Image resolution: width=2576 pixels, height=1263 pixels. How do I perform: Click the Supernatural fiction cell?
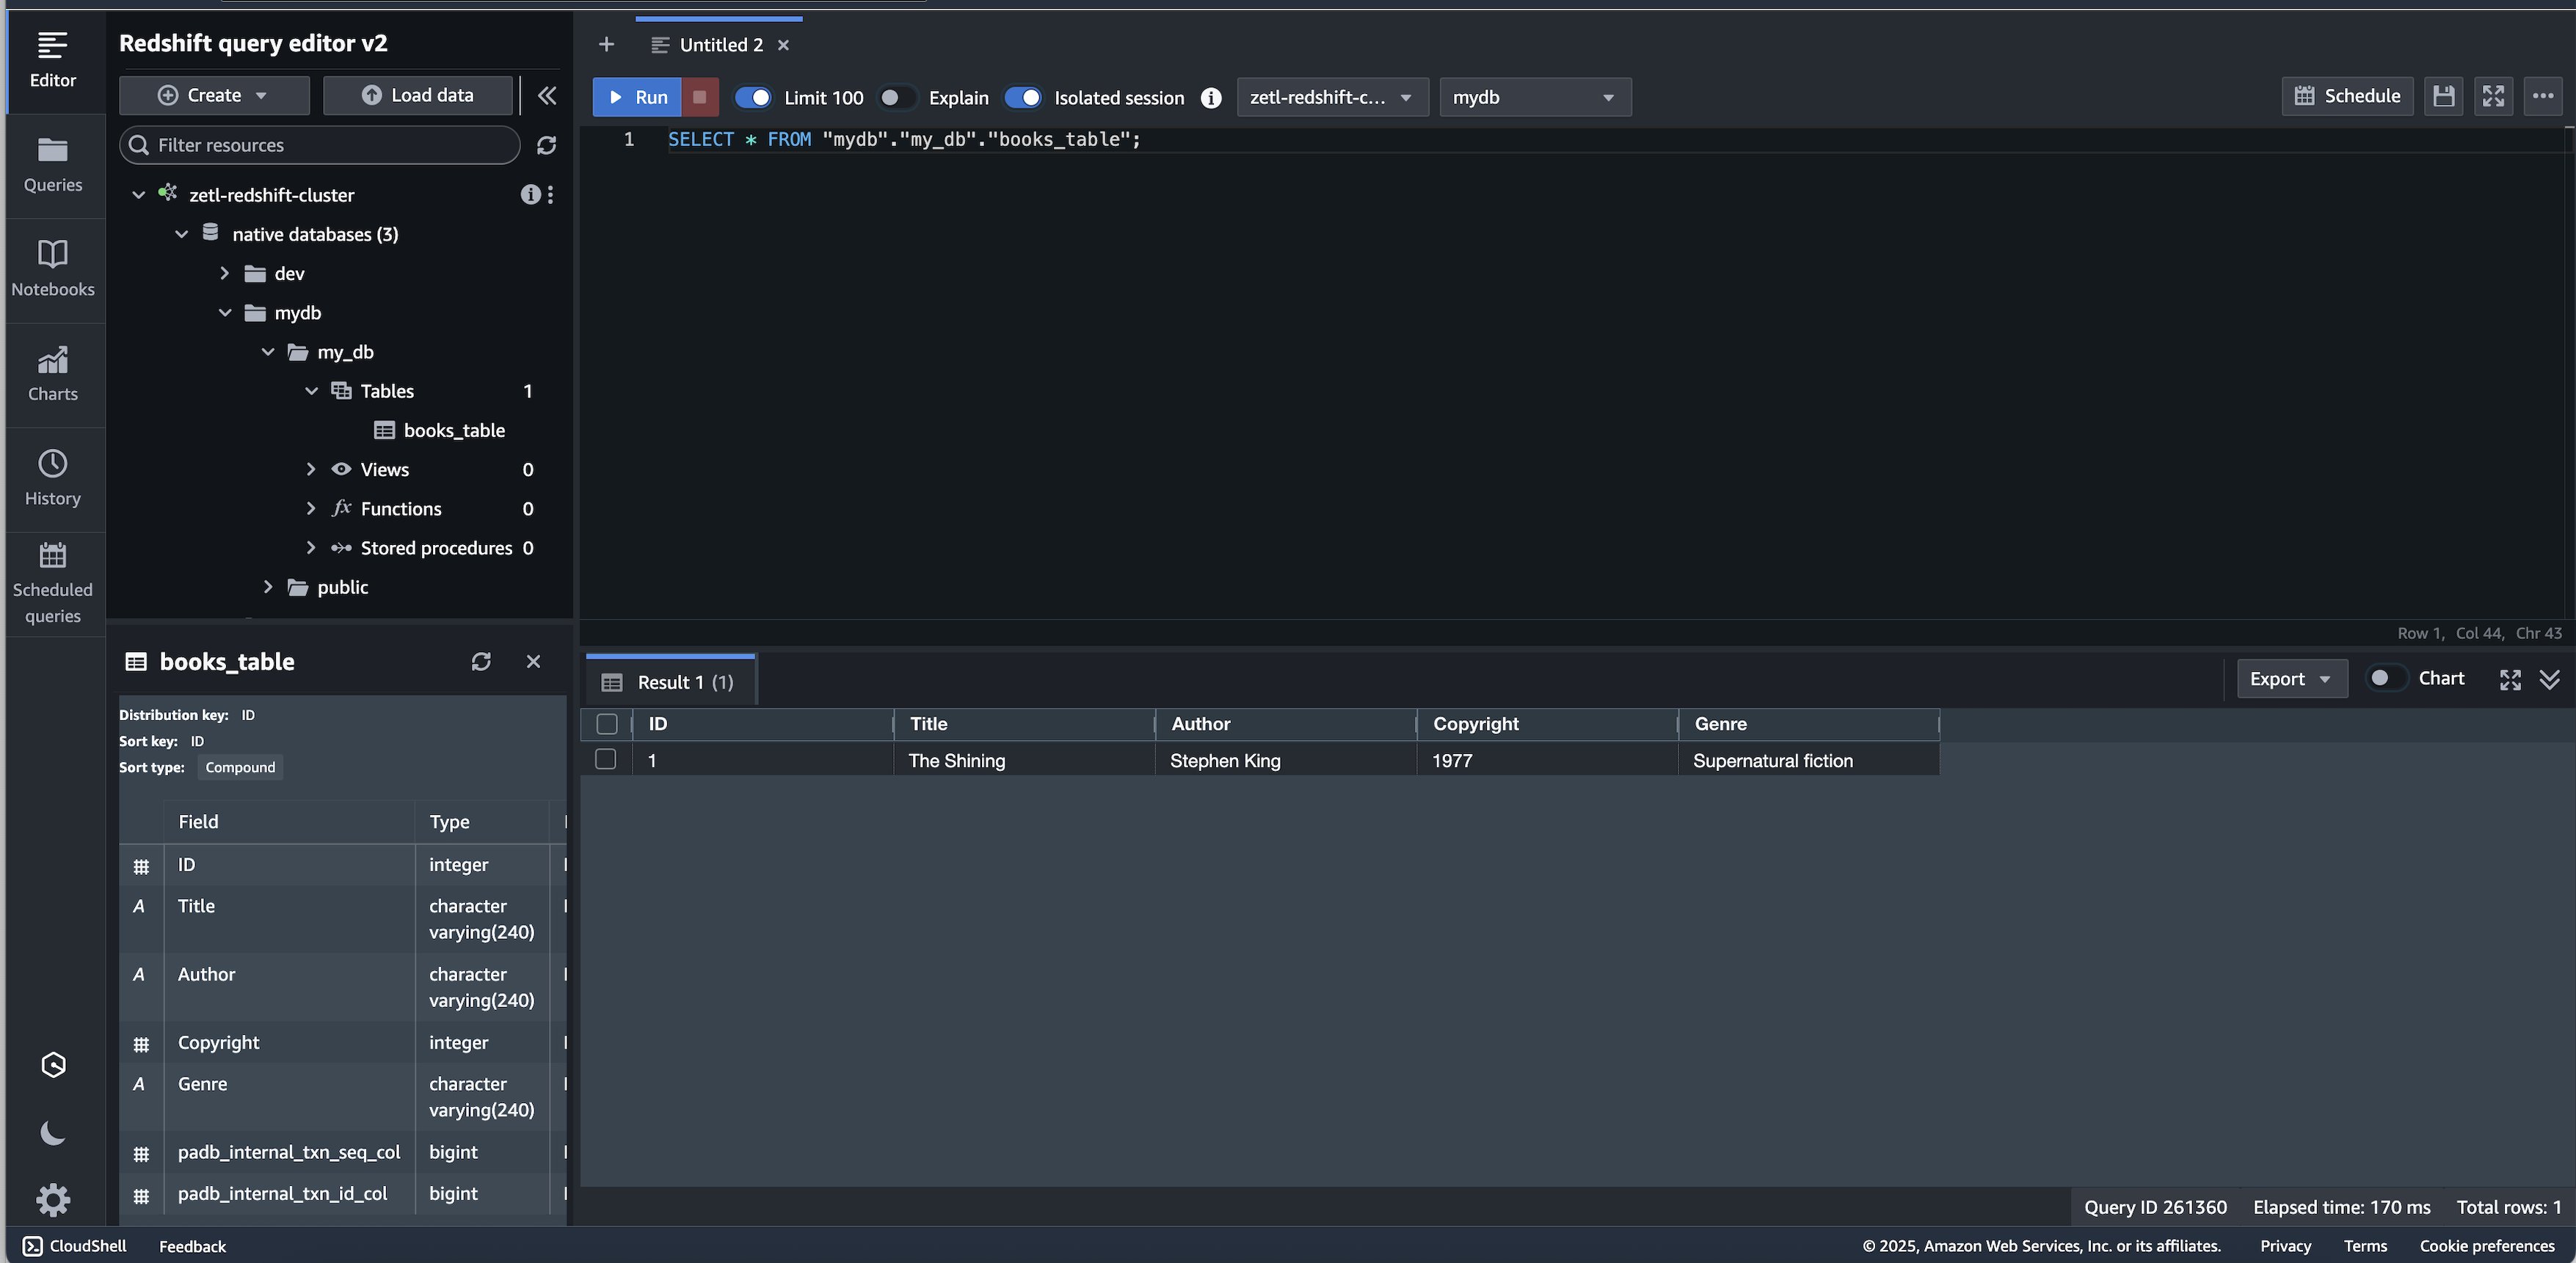[x=1808, y=761]
